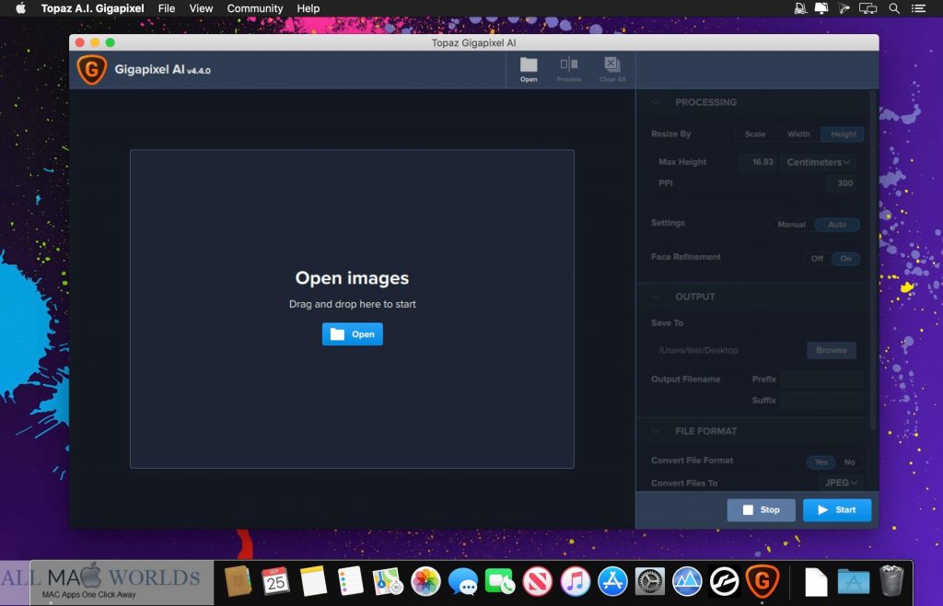Open the Help menu
Screen dimensions: 943x606
308,8
